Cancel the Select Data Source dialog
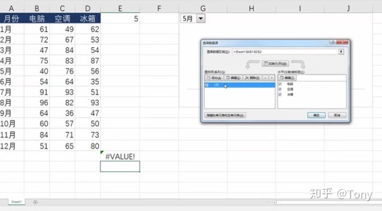 pos(337,115)
